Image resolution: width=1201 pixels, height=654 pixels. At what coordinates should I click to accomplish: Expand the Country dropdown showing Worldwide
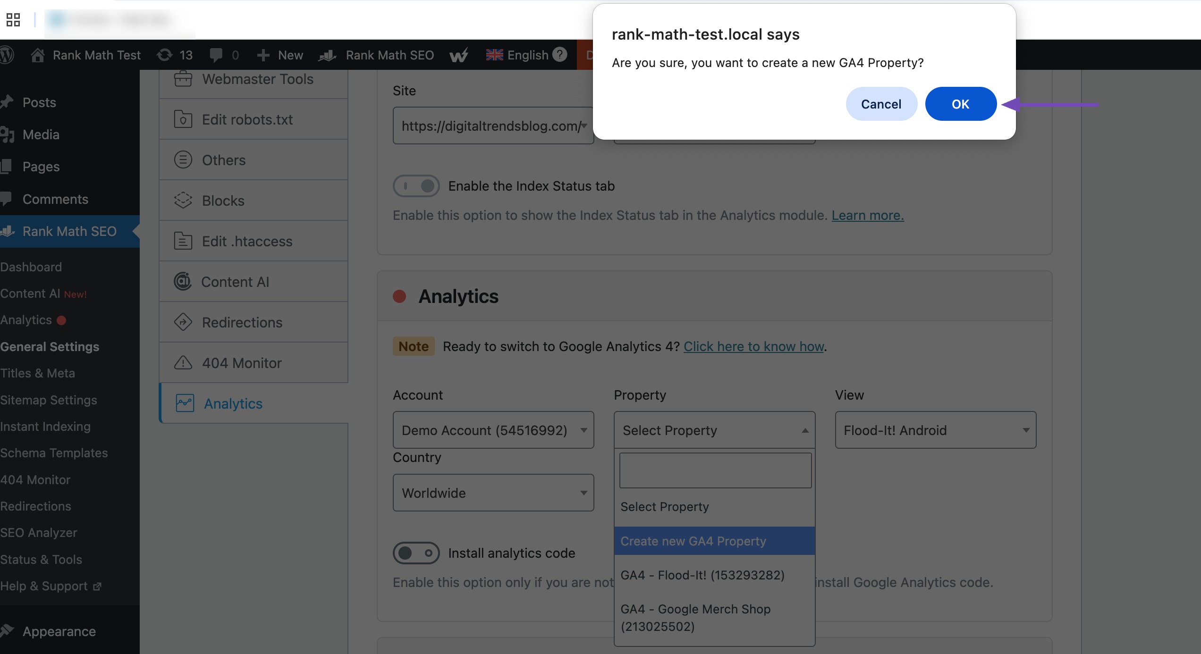tap(493, 493)
